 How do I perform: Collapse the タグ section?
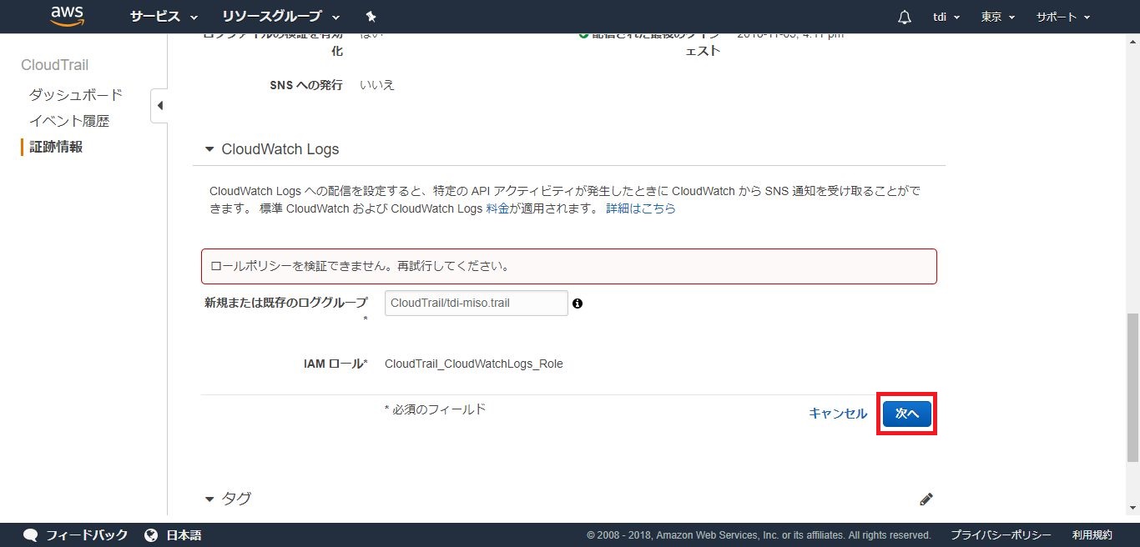coord(209,499)
